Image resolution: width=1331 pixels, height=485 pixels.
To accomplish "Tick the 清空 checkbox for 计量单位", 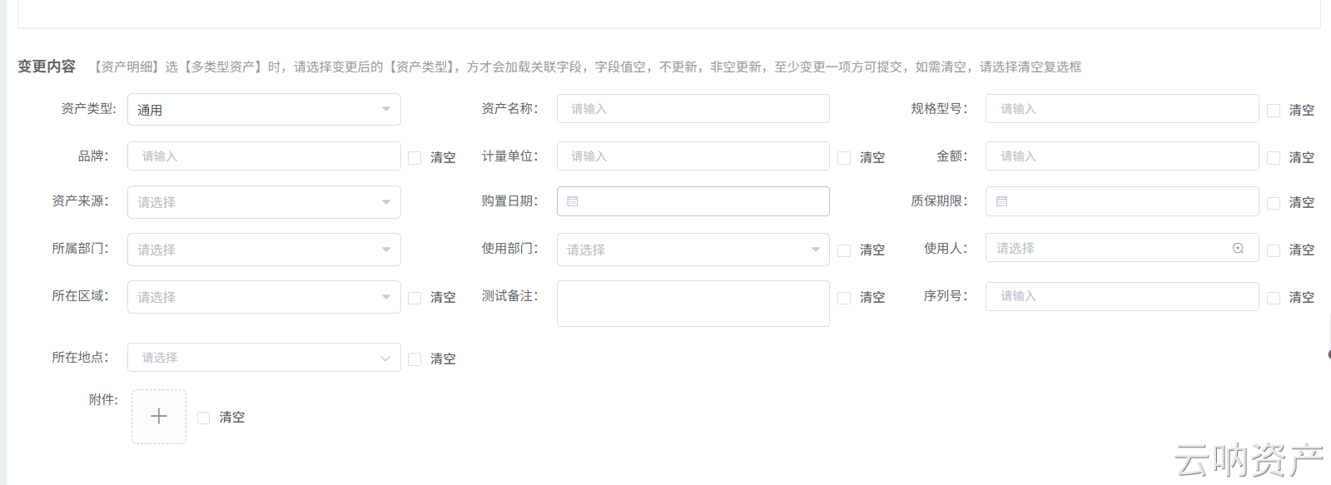I will 844,157.
